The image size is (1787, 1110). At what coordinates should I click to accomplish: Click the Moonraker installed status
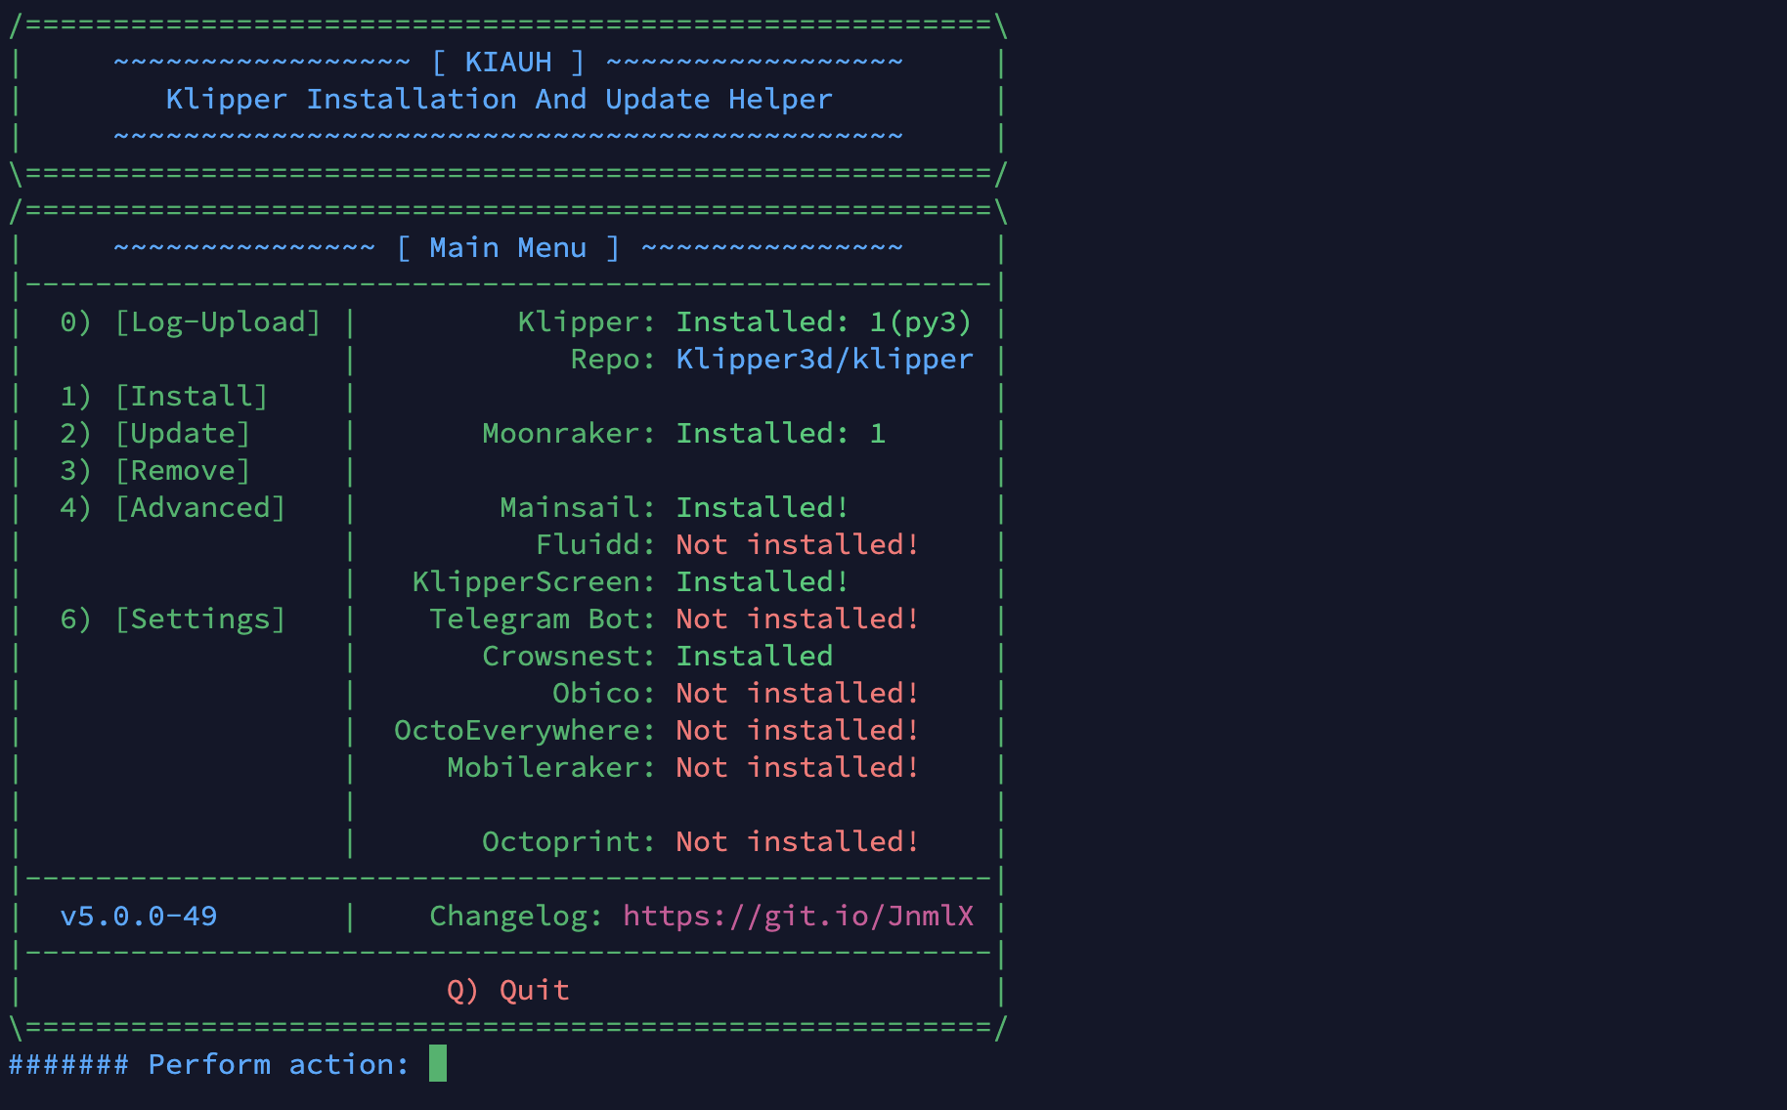[780, 434]
